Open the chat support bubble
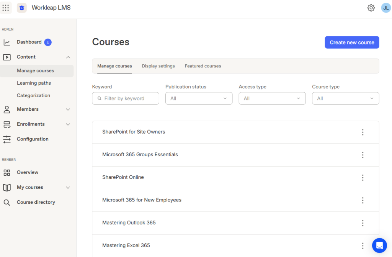 379,246
